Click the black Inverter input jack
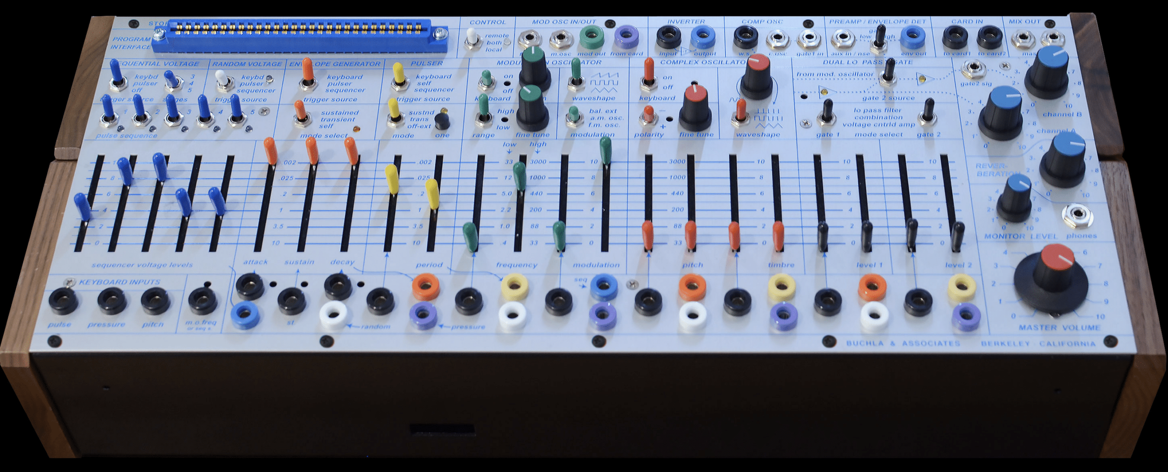 point(669,37)
